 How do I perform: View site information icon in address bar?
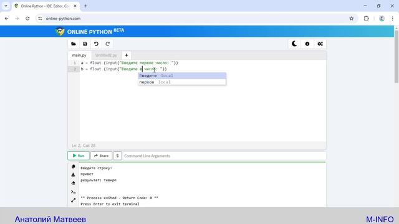click(40, 19)
